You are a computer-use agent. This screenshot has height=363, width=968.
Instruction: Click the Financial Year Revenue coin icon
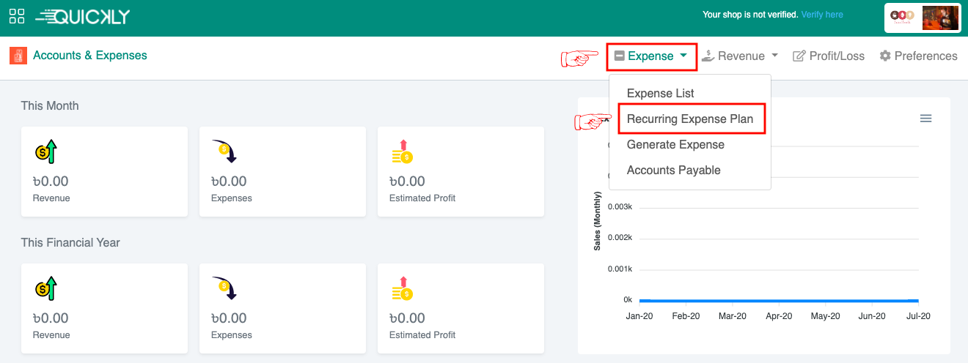pyautogui.click(x=45, y=288)
